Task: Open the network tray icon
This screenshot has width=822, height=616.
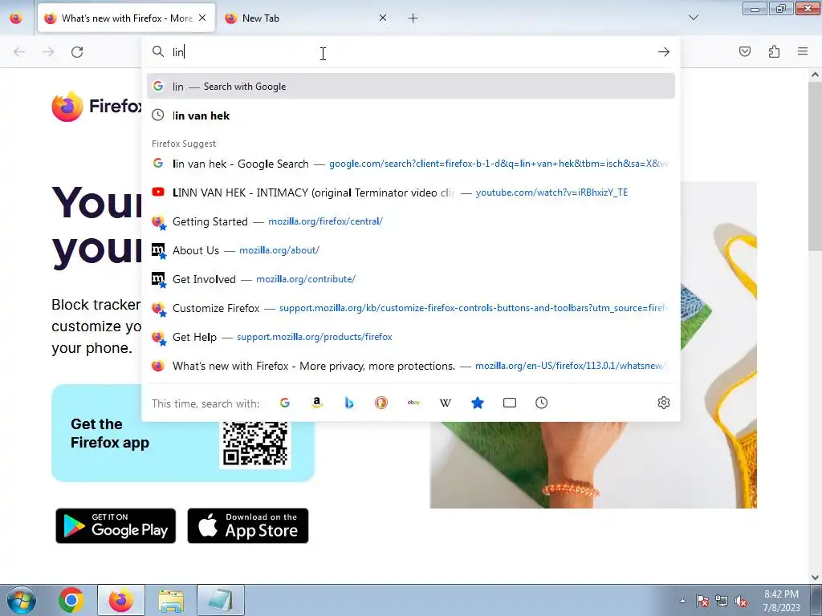Action: 722,602
